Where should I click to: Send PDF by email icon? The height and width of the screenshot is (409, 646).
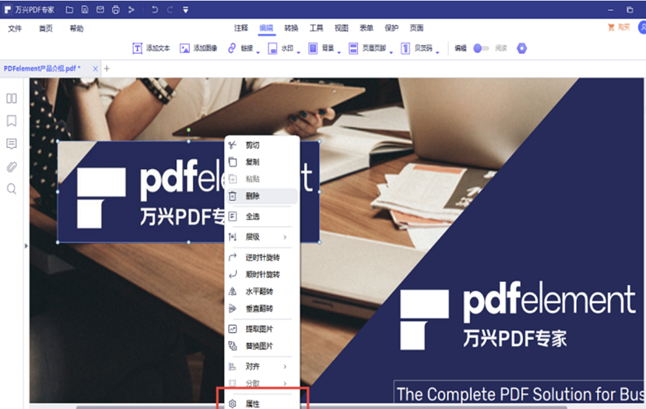[x=100, y=9]
